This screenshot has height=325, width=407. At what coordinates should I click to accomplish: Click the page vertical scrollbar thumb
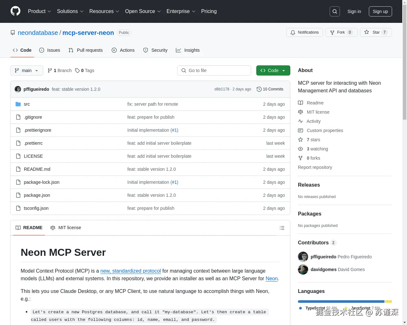coord(404,62)
